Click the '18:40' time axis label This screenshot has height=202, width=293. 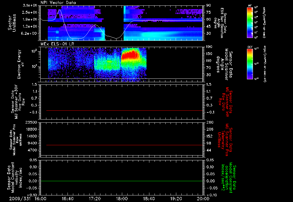coord(149,199)
